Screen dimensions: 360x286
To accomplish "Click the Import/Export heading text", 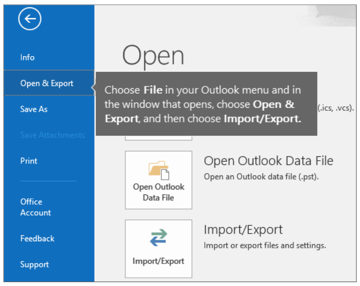I will pyautogui.click(x=243, y=230).
